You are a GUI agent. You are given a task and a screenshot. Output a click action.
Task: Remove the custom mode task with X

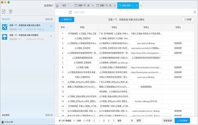51,26
